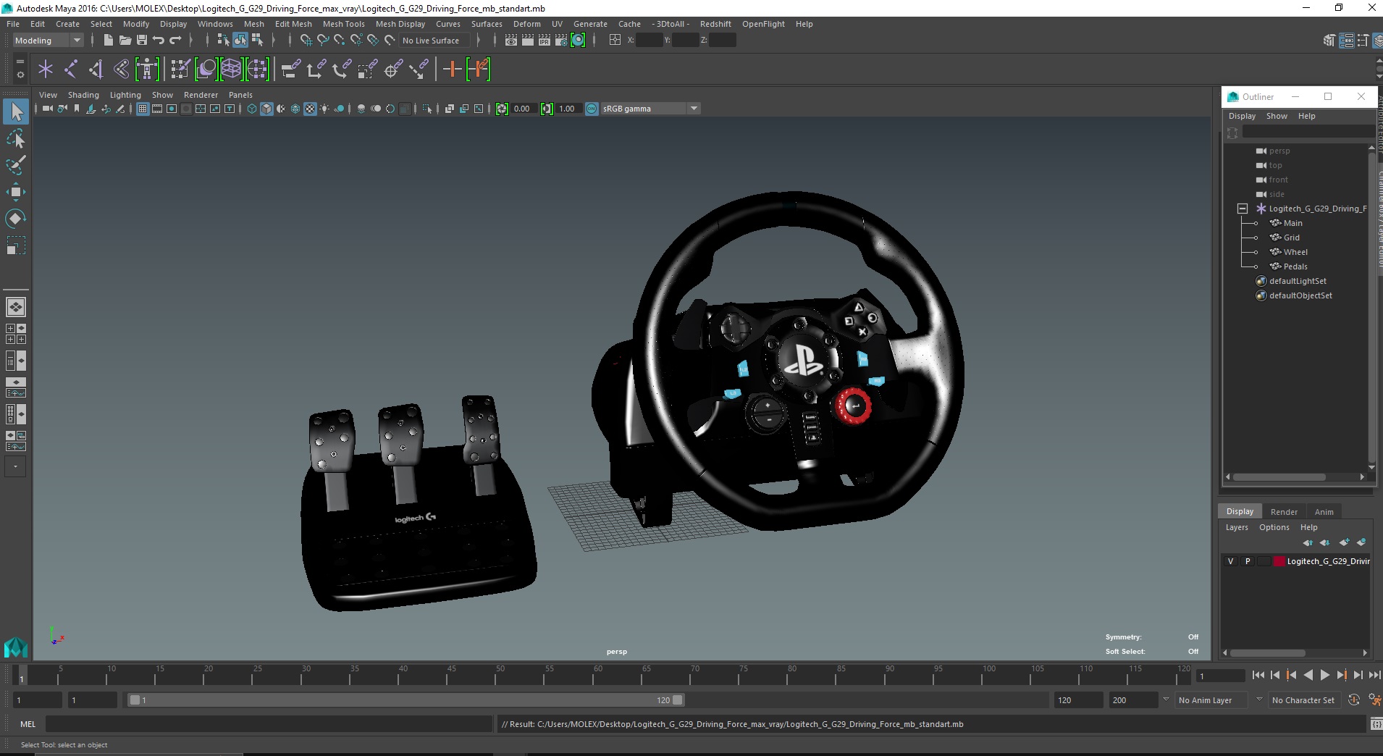Click the Create Joint shelf icon

click(x=71, y=70)
